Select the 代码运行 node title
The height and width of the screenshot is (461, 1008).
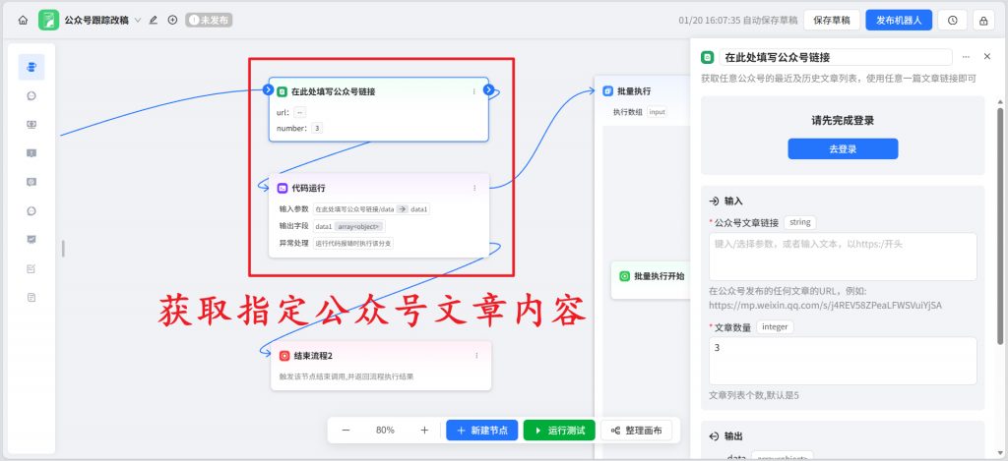[x=308, y=188]
